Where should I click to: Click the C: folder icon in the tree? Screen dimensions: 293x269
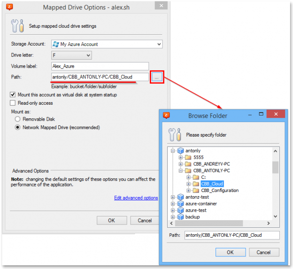point(196,177)
